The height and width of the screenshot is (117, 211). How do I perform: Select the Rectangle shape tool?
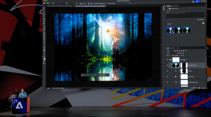click(x=44, y=48)
